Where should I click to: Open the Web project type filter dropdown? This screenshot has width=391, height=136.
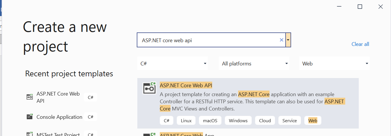[334, 63]
